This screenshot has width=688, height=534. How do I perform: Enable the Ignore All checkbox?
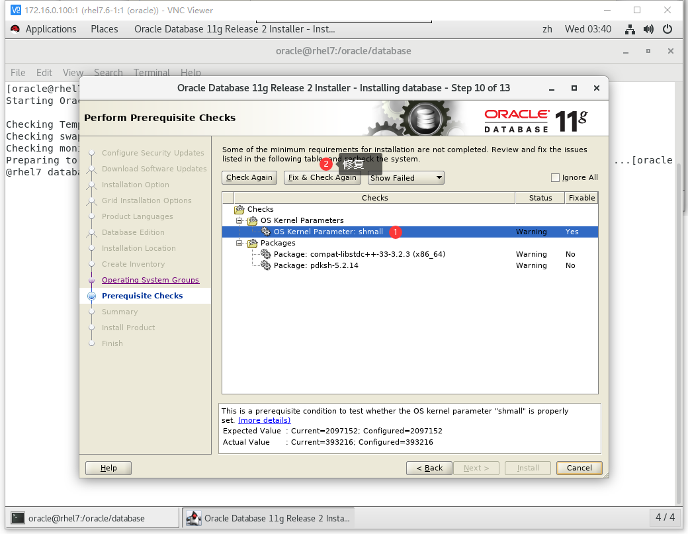[x=555, y=177]
